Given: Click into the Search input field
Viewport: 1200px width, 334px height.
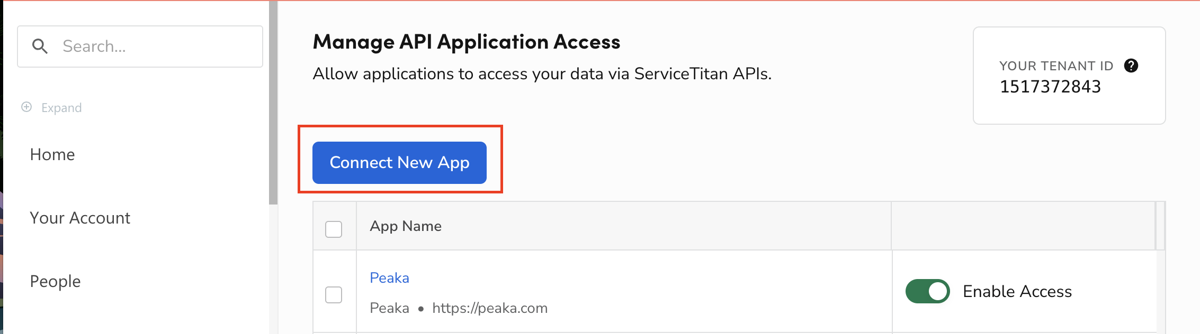Looking at the screenshot, I should [159, 47].
